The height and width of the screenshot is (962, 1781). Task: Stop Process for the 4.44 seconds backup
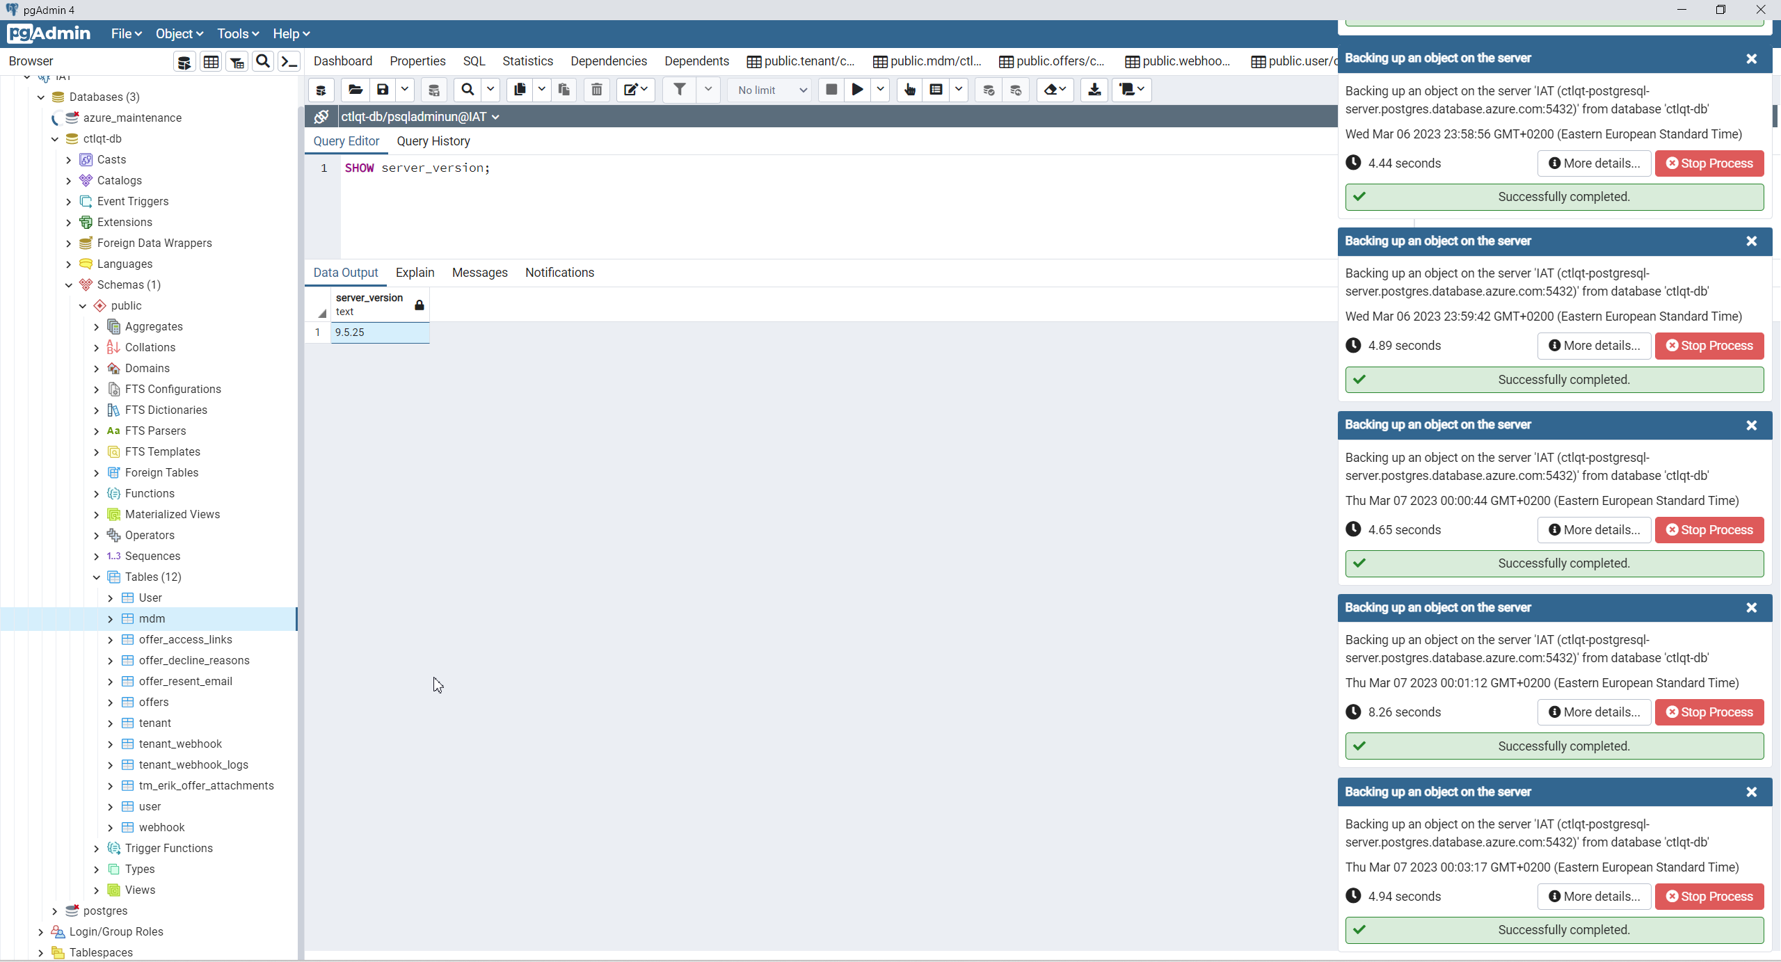pyautogui.click(x=1709, y=163)
